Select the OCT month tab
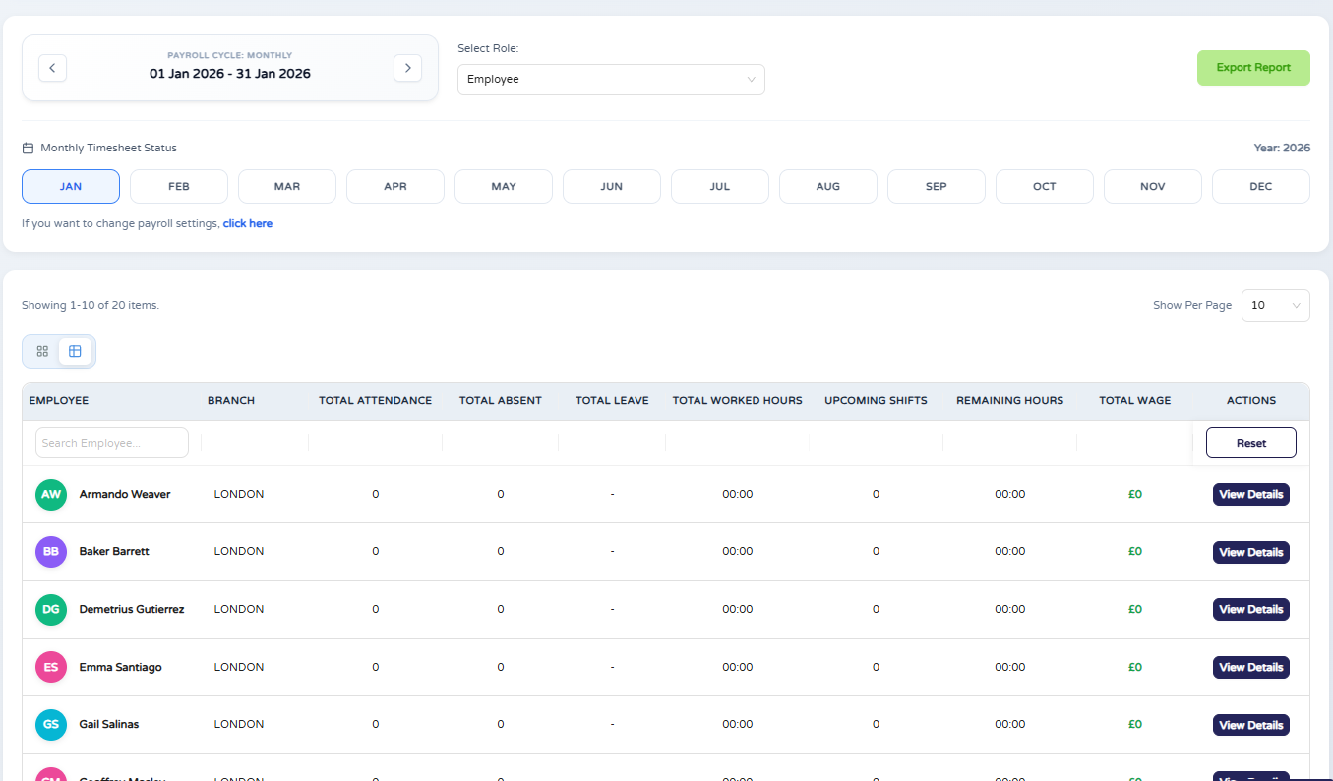Viewport: 1333px width, 781px height. pos(1045,186)
